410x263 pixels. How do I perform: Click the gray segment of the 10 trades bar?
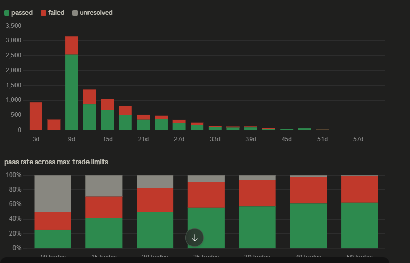point(53,194)
